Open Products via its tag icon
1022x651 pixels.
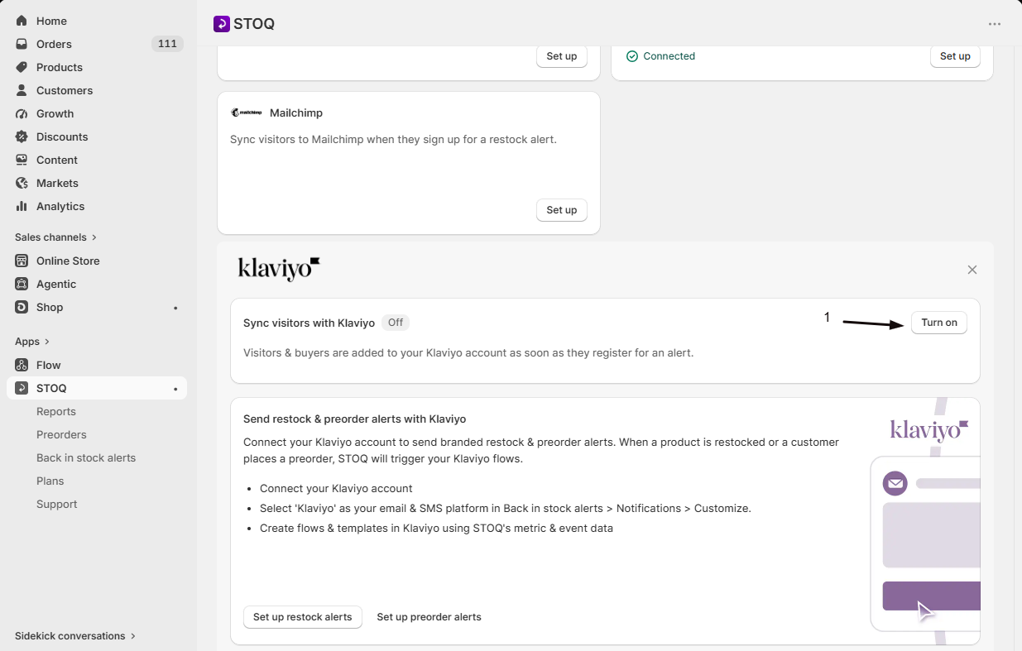point(22,67)
